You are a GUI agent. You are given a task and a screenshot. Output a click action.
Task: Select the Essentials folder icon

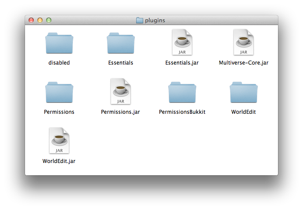[x=121, y=43]
